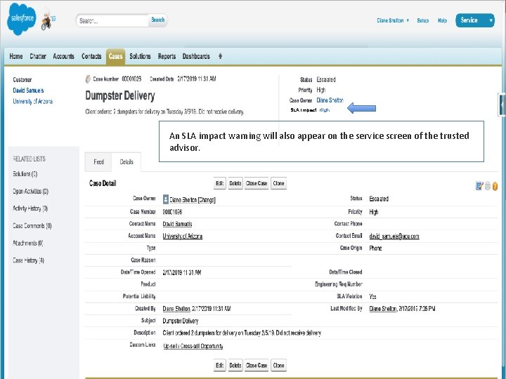Click the top Edit button
This screenshot has width=506, height=379.
(220, 183)
